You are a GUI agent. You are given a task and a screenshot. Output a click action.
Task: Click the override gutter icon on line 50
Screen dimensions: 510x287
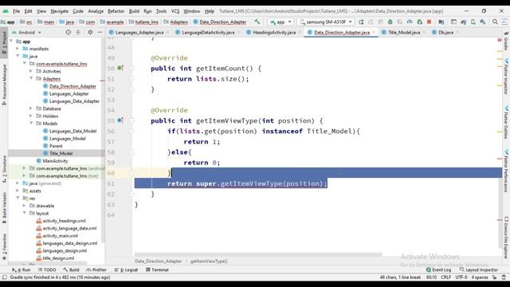[x=120, y=68]
